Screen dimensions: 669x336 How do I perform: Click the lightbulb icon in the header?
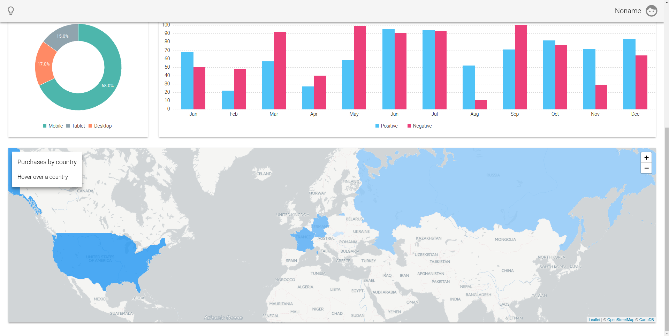pos(11,11)
